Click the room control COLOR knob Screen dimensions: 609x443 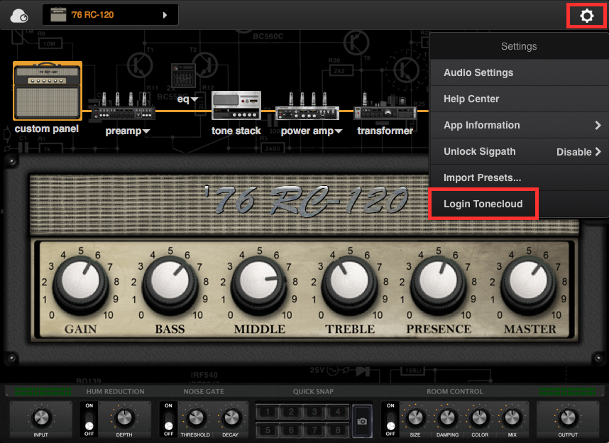[480, 417]
